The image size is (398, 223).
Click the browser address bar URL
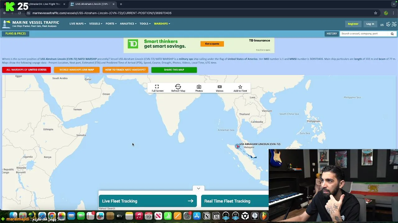coord(102,13)
